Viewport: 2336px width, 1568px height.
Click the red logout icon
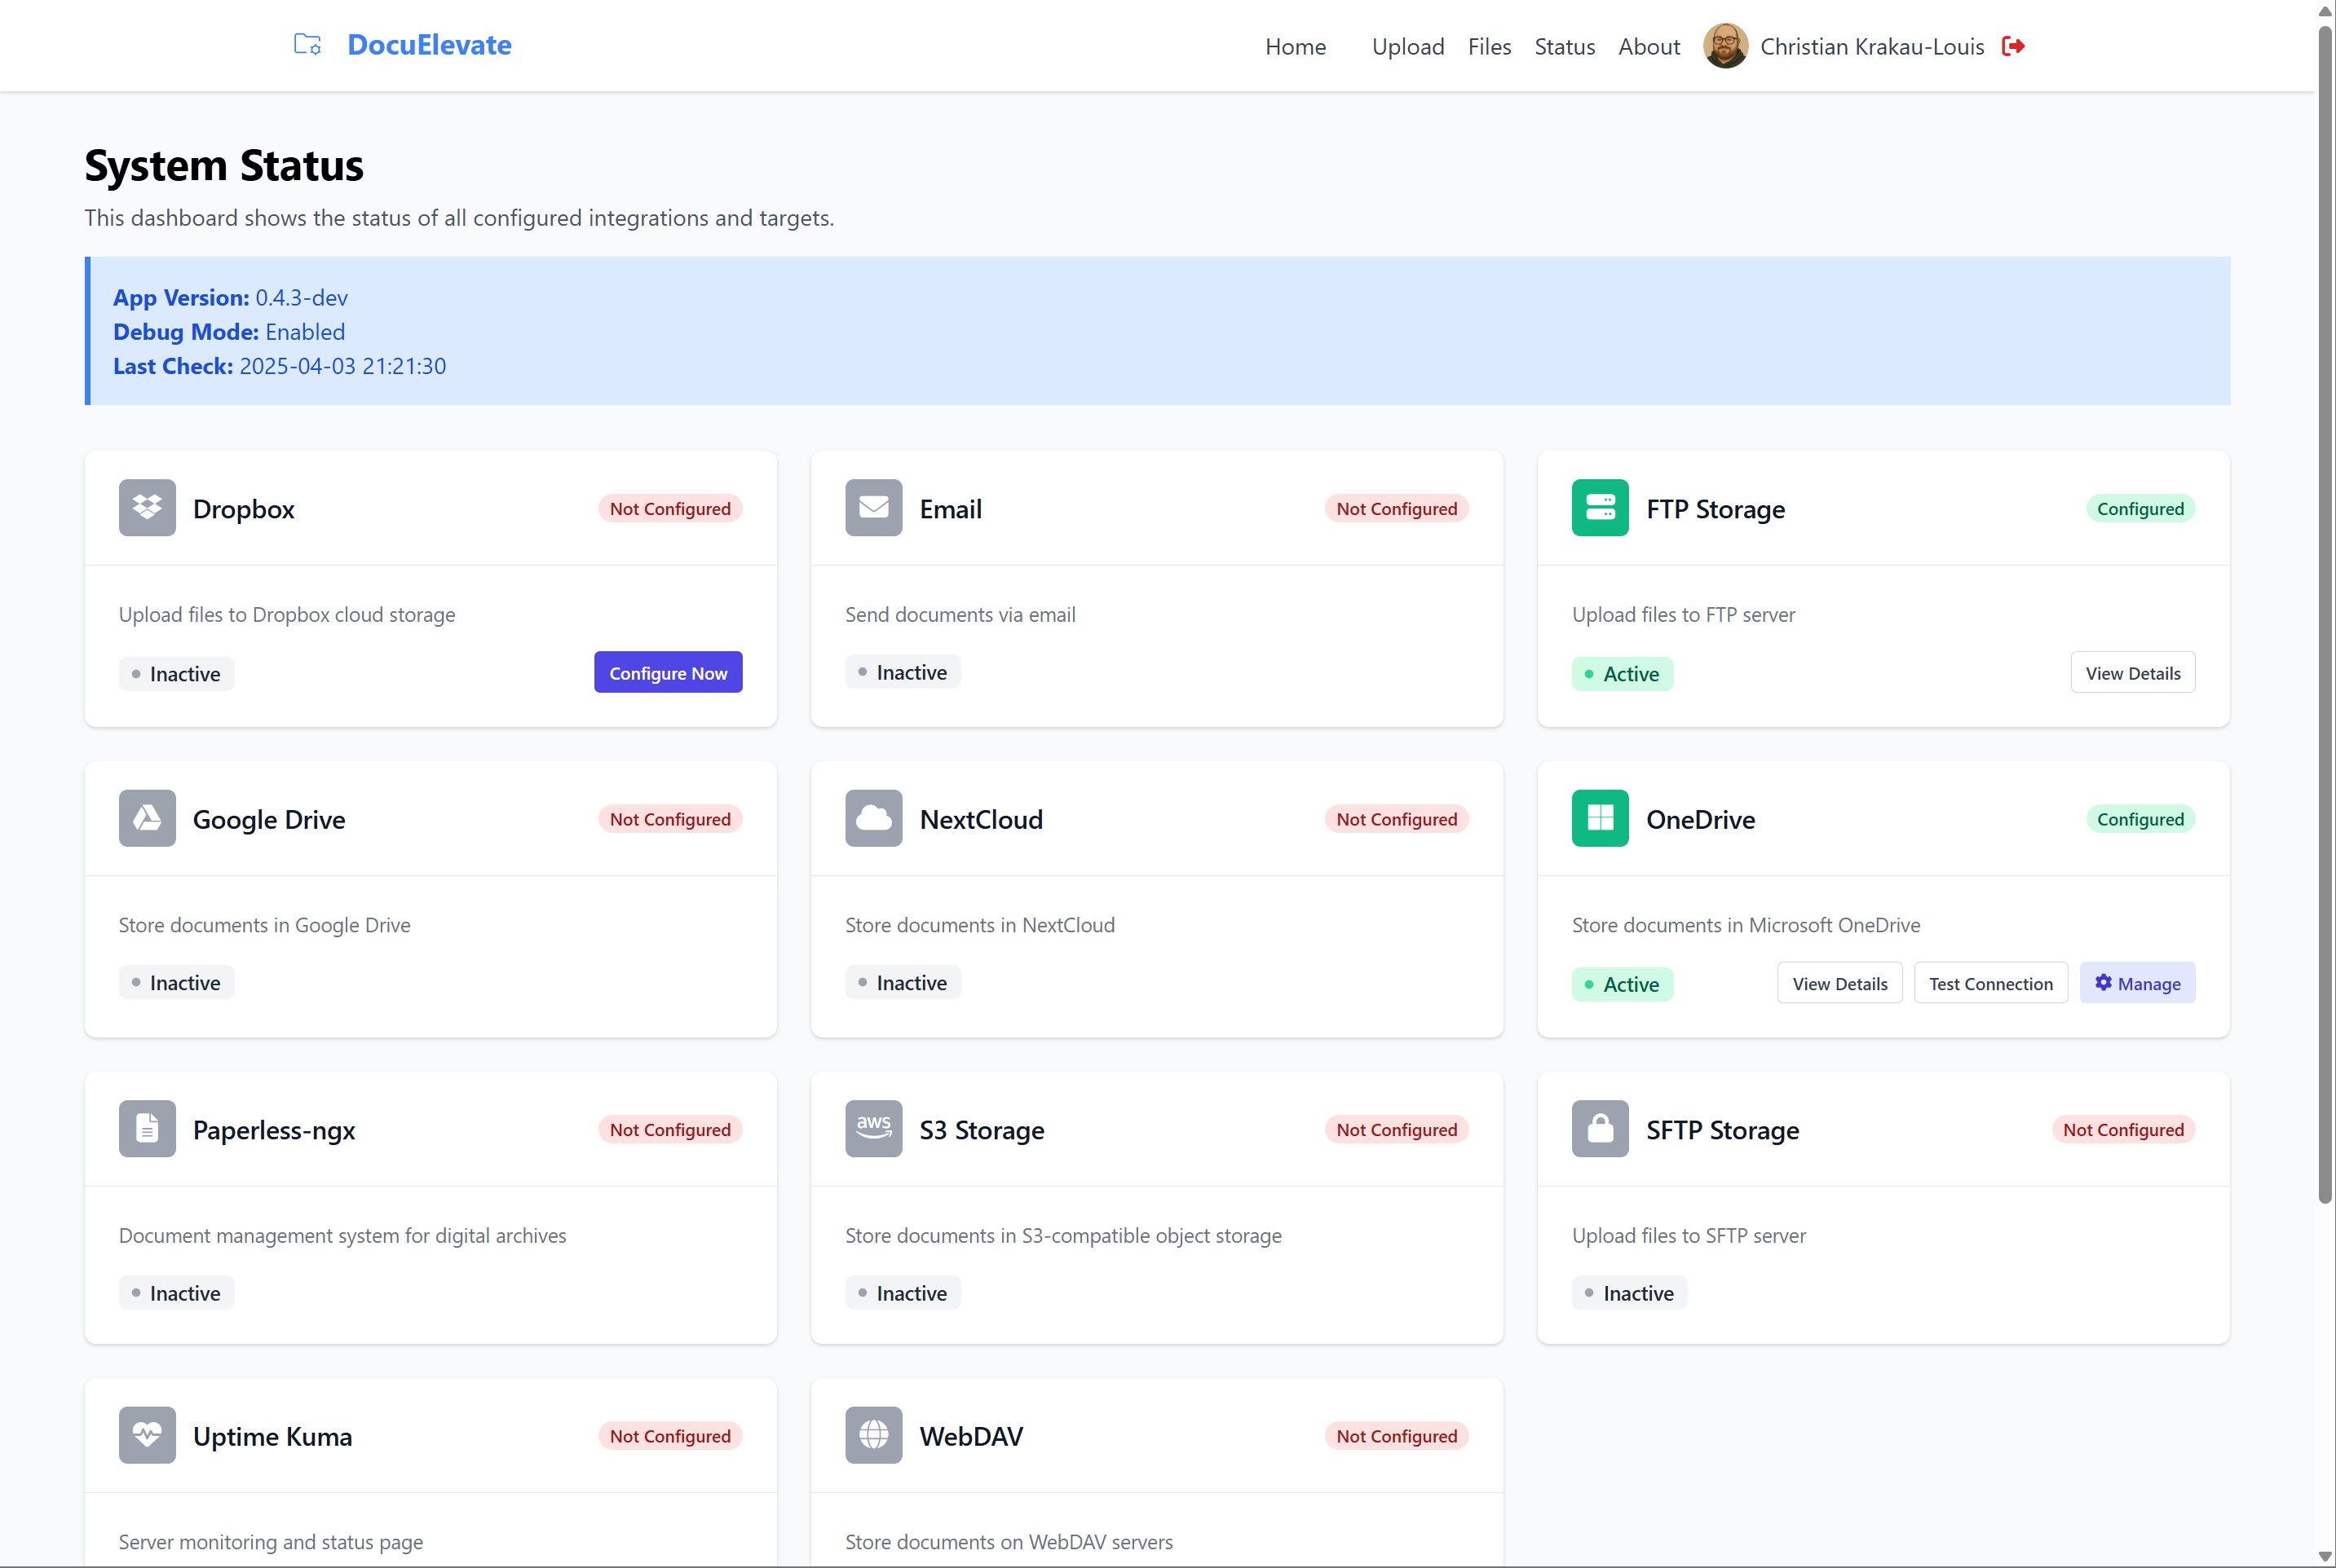(x=2013, y=46)
